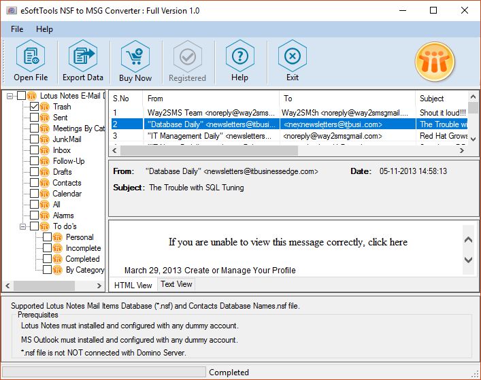Open the File menu
481x380 pixels.
[x=17, y=29]
